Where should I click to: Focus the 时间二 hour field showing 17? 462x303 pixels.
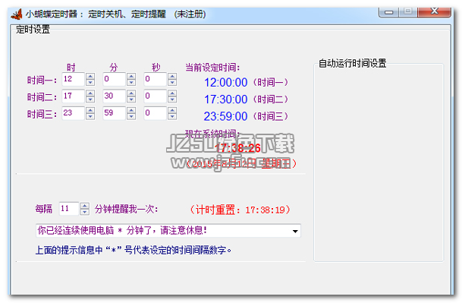pyautogui.click(x=73, y=96)
